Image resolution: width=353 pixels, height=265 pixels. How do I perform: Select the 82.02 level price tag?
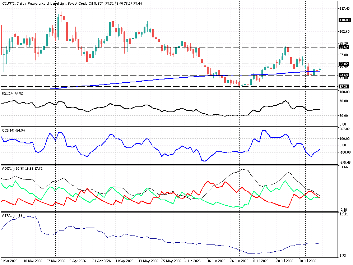(344, 64)
